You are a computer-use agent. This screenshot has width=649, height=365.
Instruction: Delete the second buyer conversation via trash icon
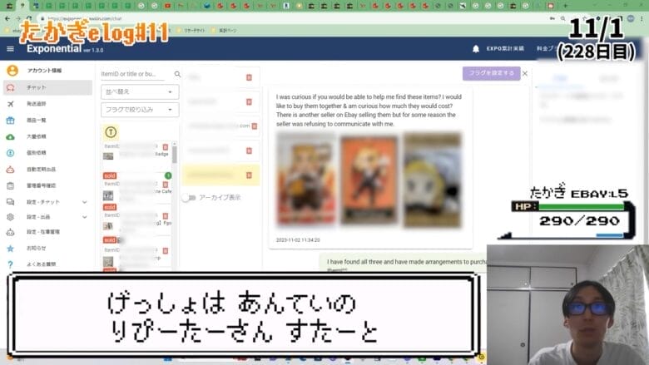click(249, 101)
